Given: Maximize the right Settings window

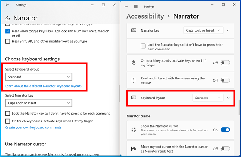Looking at the screenshot, I should click(x=223, y=4).
